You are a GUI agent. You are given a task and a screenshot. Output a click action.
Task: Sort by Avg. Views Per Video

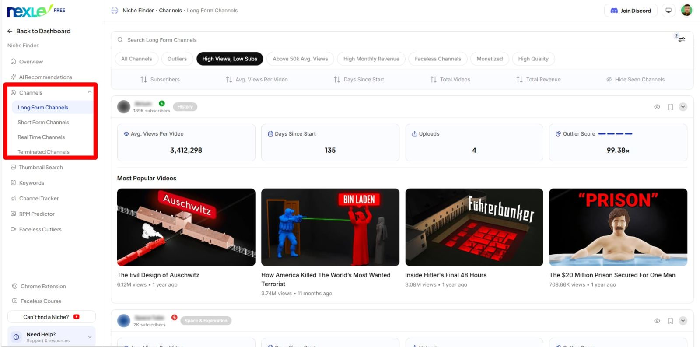tap(257, 80)
